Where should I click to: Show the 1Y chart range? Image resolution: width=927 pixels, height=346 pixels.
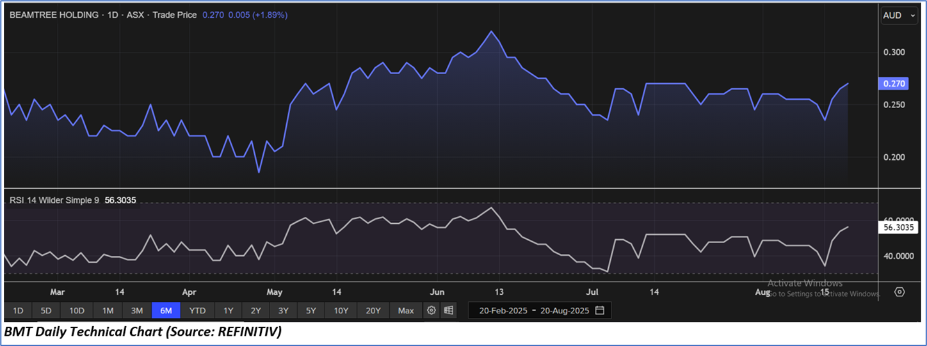point(228,311)
